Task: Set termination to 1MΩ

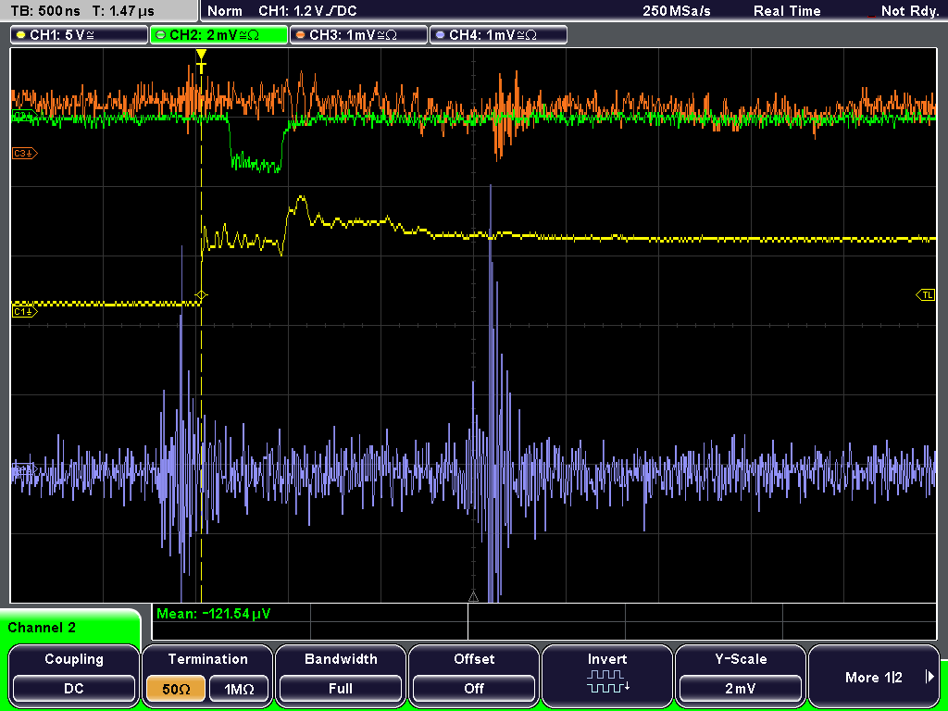Action: (x=239, y=689)
